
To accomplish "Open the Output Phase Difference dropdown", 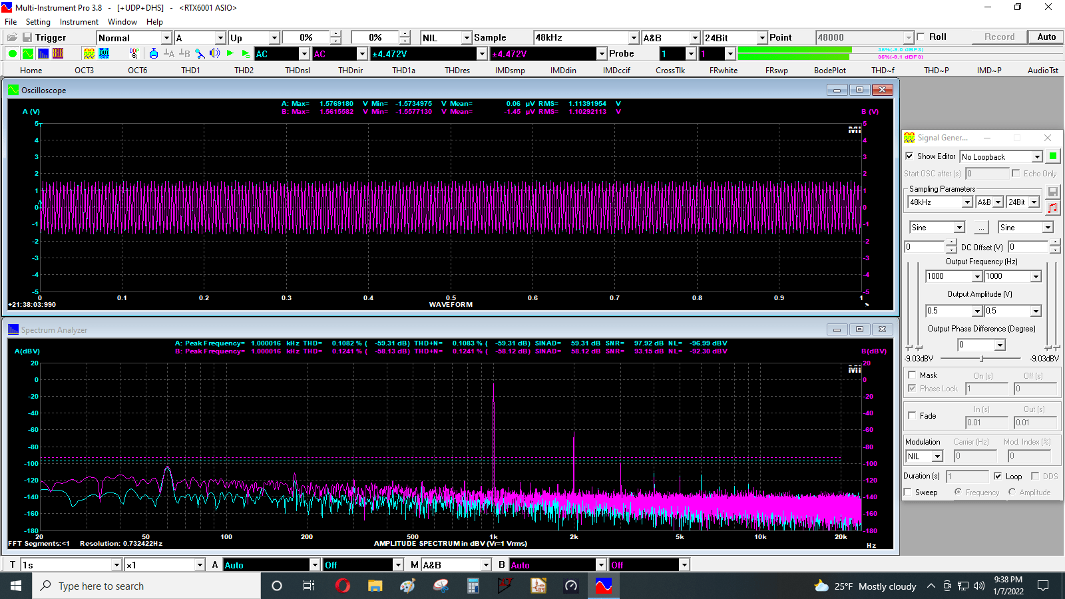I will (x=1000, y=345).
